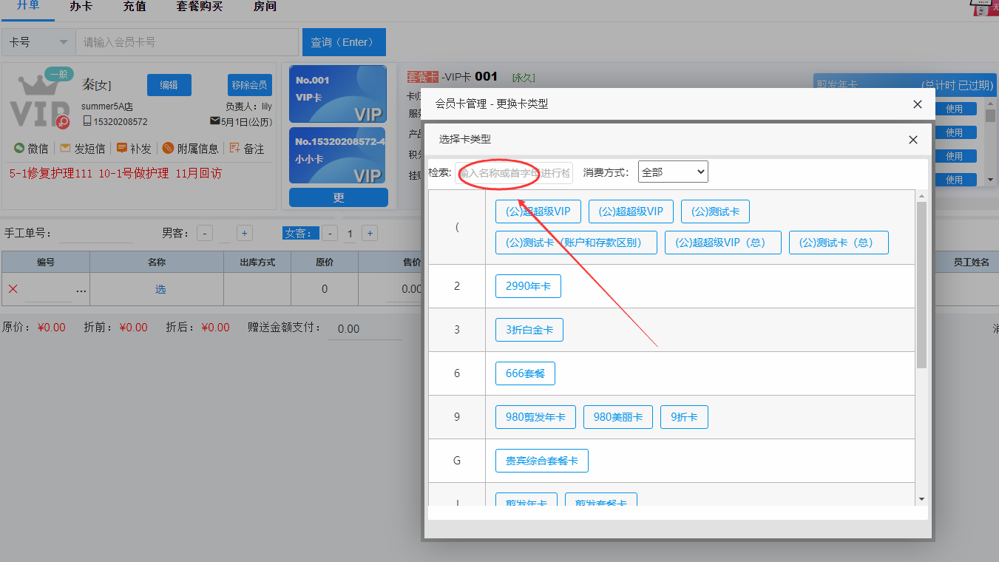Click the [永久] validity label
This screenshot has height=562, width=999.
pyautogui.click(x=524, y=78)
